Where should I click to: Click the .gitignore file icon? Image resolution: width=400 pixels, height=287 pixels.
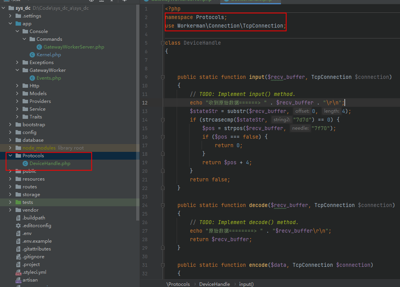(x=18, y=257)
